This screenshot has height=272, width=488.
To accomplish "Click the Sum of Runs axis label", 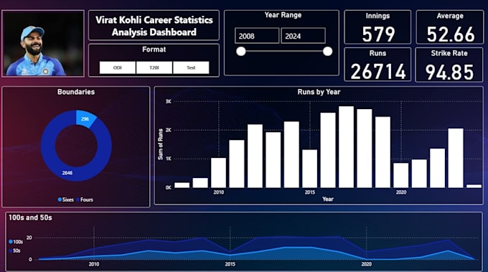I will 161,144.
